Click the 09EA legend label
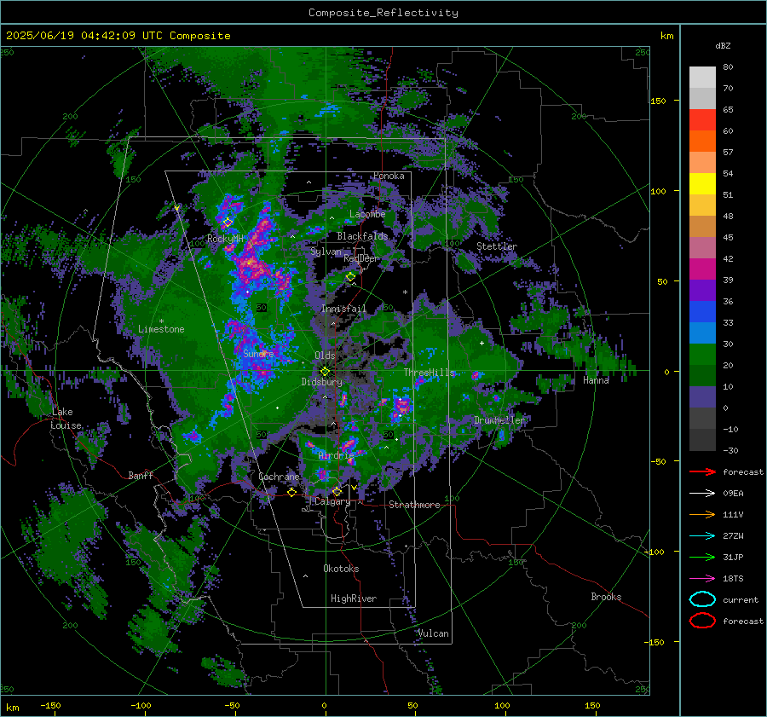The width and height of the screenshot is (767, 717). (733, 494)
